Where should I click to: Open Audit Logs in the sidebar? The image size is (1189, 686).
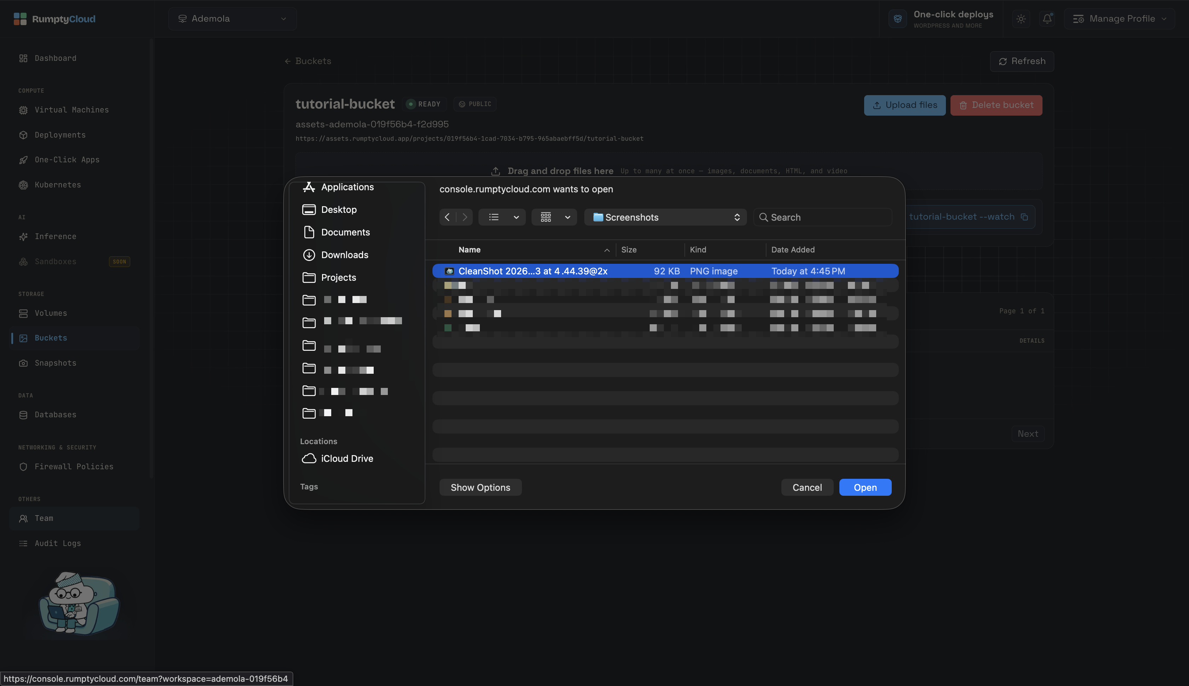(x=58, y=543)
